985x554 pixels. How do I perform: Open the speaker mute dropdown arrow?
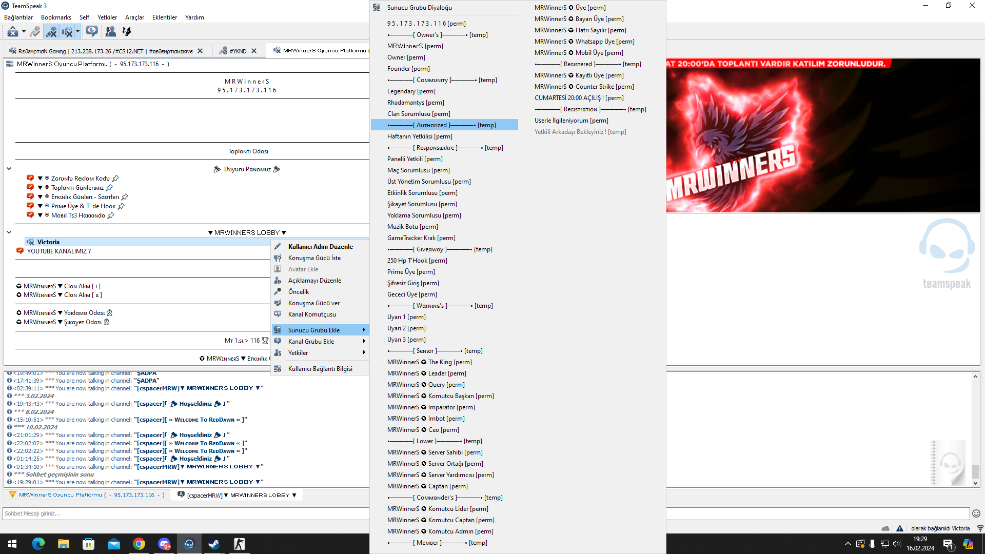pyautogui.click(x=77, y=32)
